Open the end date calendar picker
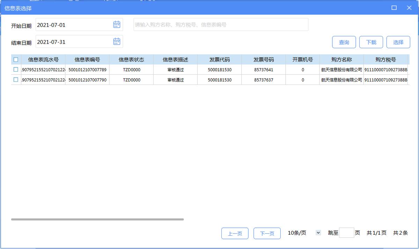Image resolution: width=419 pixels, height=249 pixels. pos(117,41)
